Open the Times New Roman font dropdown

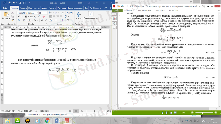click(x=37, y=13)
